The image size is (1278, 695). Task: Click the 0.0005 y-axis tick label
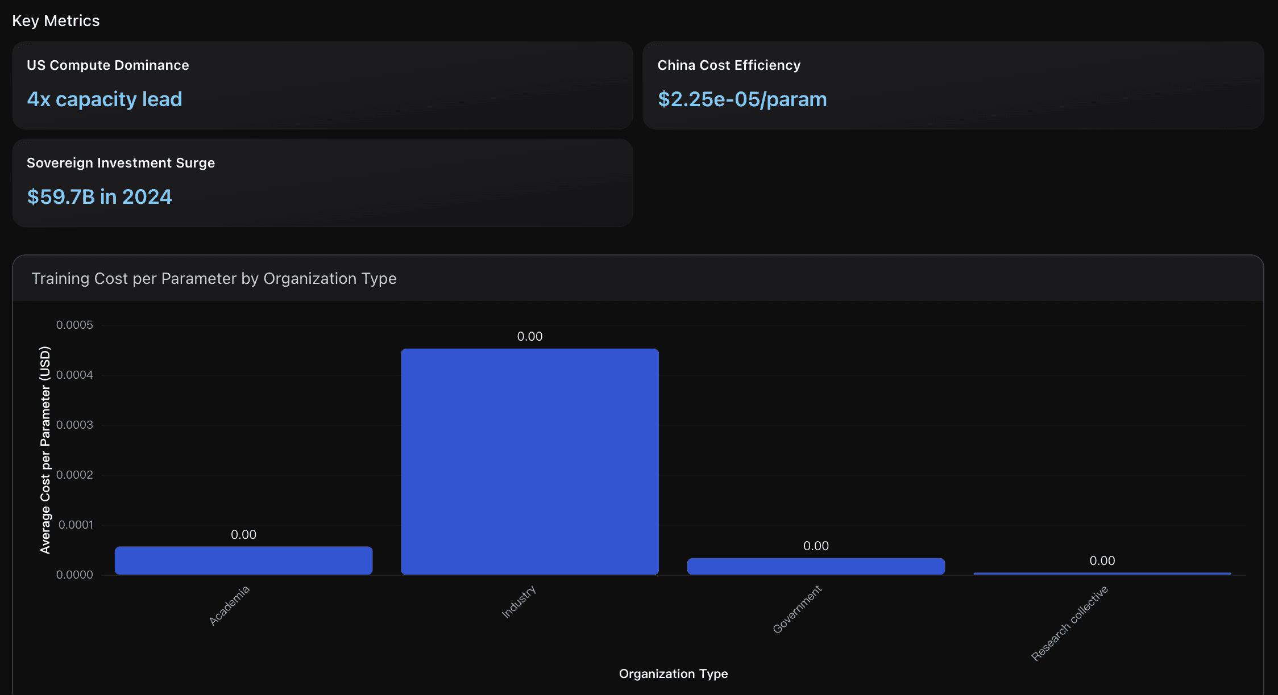coord(74,325)
